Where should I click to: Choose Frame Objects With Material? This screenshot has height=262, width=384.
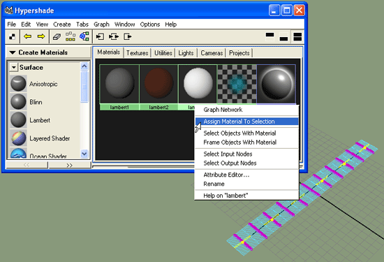click(x=247, y=143)
